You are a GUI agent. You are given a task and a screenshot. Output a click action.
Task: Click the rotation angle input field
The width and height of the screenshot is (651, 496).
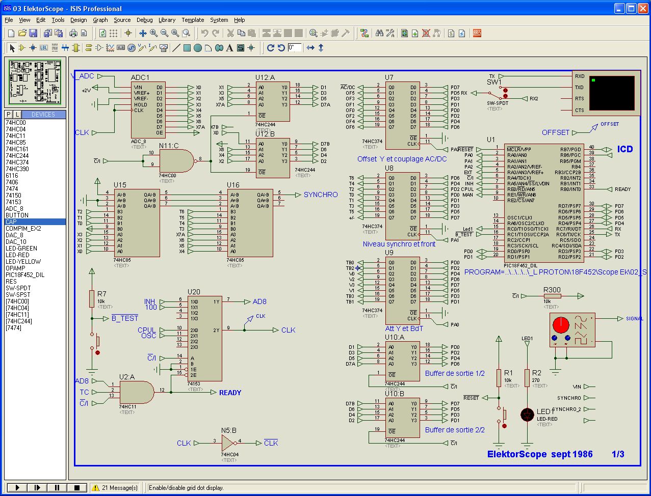(295, 48)
